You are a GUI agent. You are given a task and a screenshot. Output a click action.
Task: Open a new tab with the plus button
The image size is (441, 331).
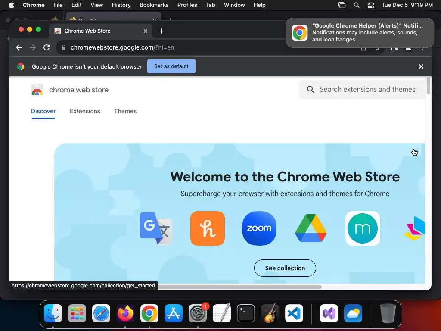coord(162,31)
